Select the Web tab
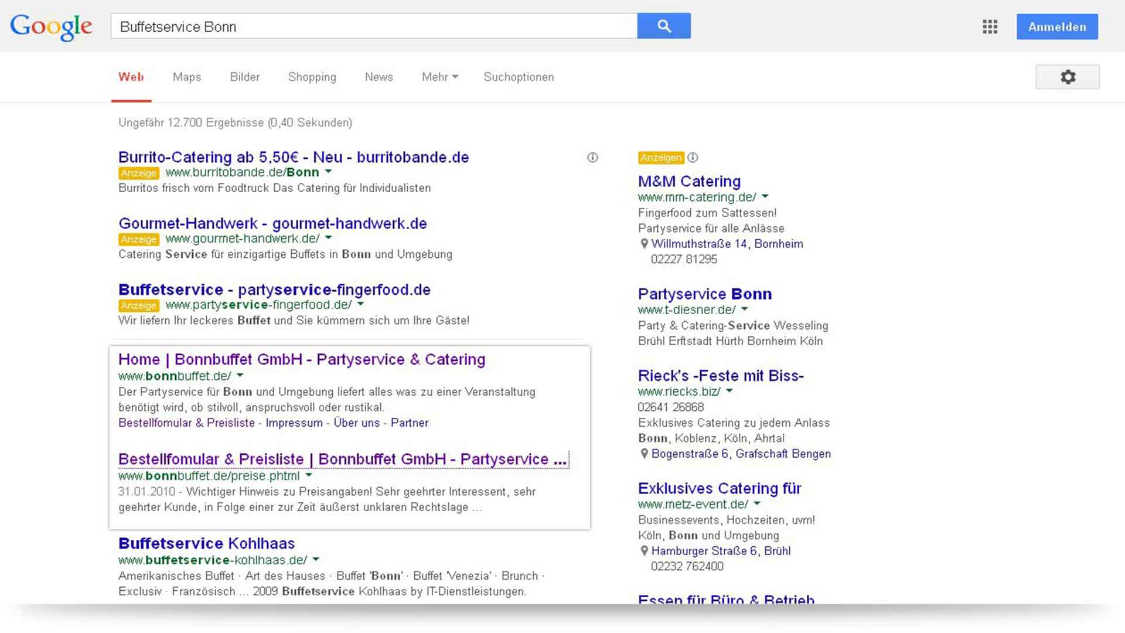Screen dimensions: 1125x633 click(x=131, y=77)
